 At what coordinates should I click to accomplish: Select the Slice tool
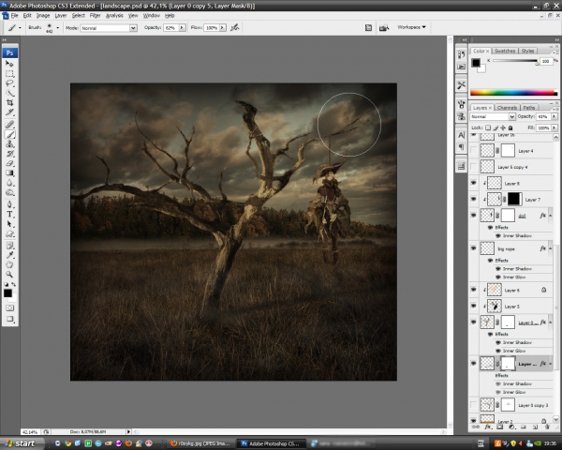click(9, 112)
